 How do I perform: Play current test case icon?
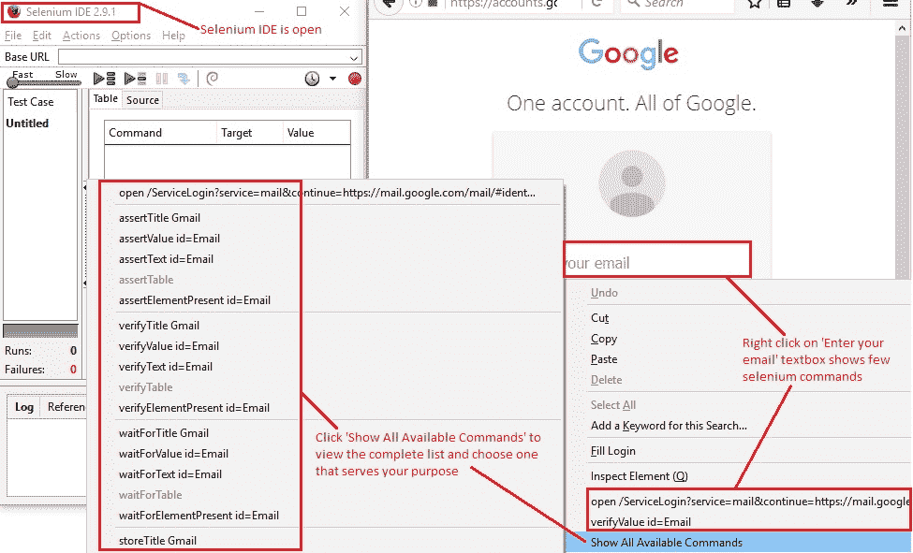pyautogui.click(x=135, y=79)
